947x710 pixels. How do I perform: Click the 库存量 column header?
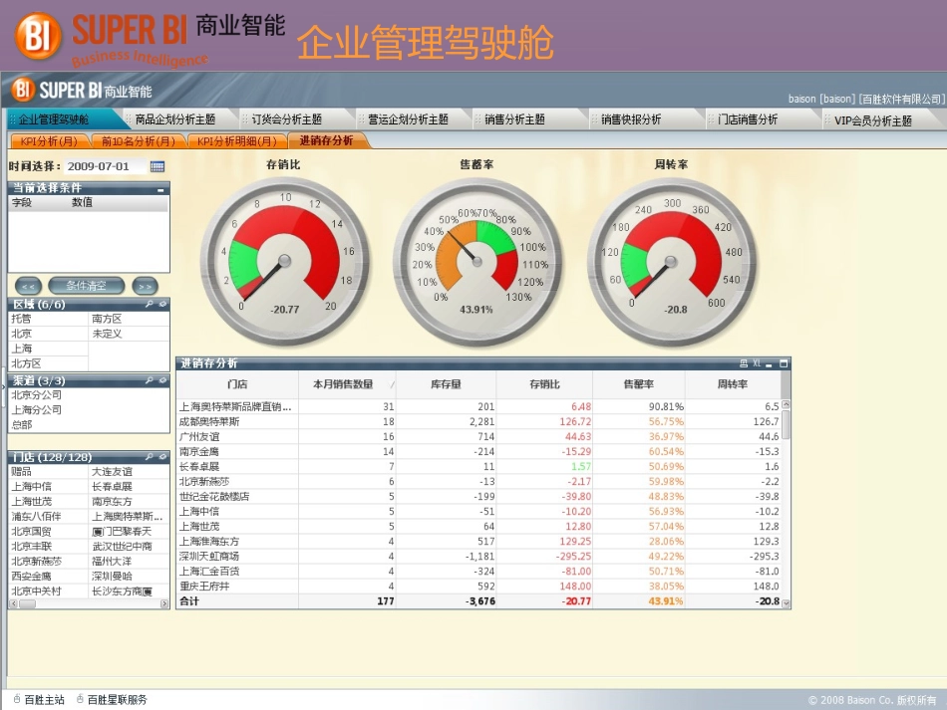click(x=446, y=384)
